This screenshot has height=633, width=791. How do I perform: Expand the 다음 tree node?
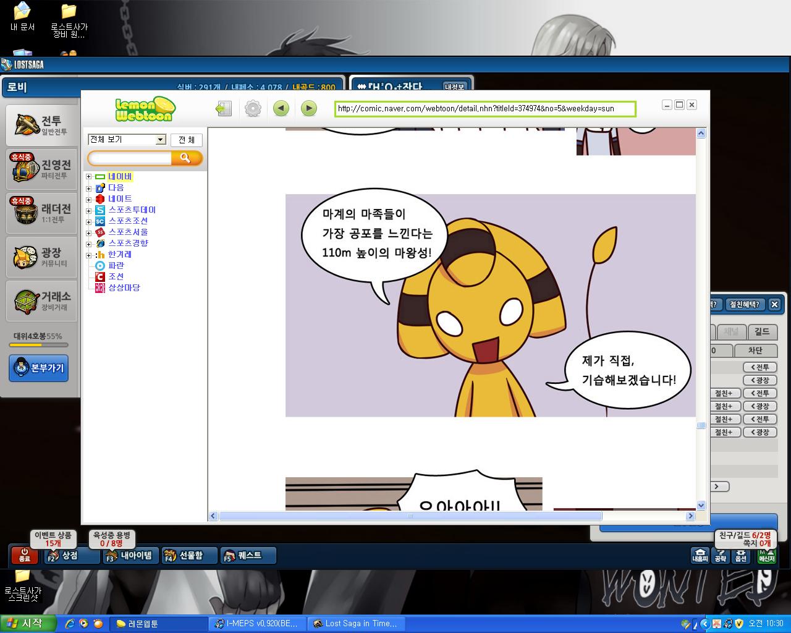pos(88,188)
